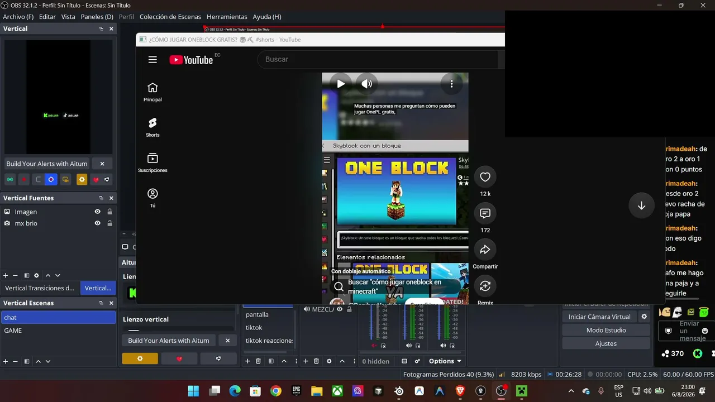Click the red heart icon in Vertical dock
Screen dimensions: 715x402
pyautogui.click(x=96, y=179)
